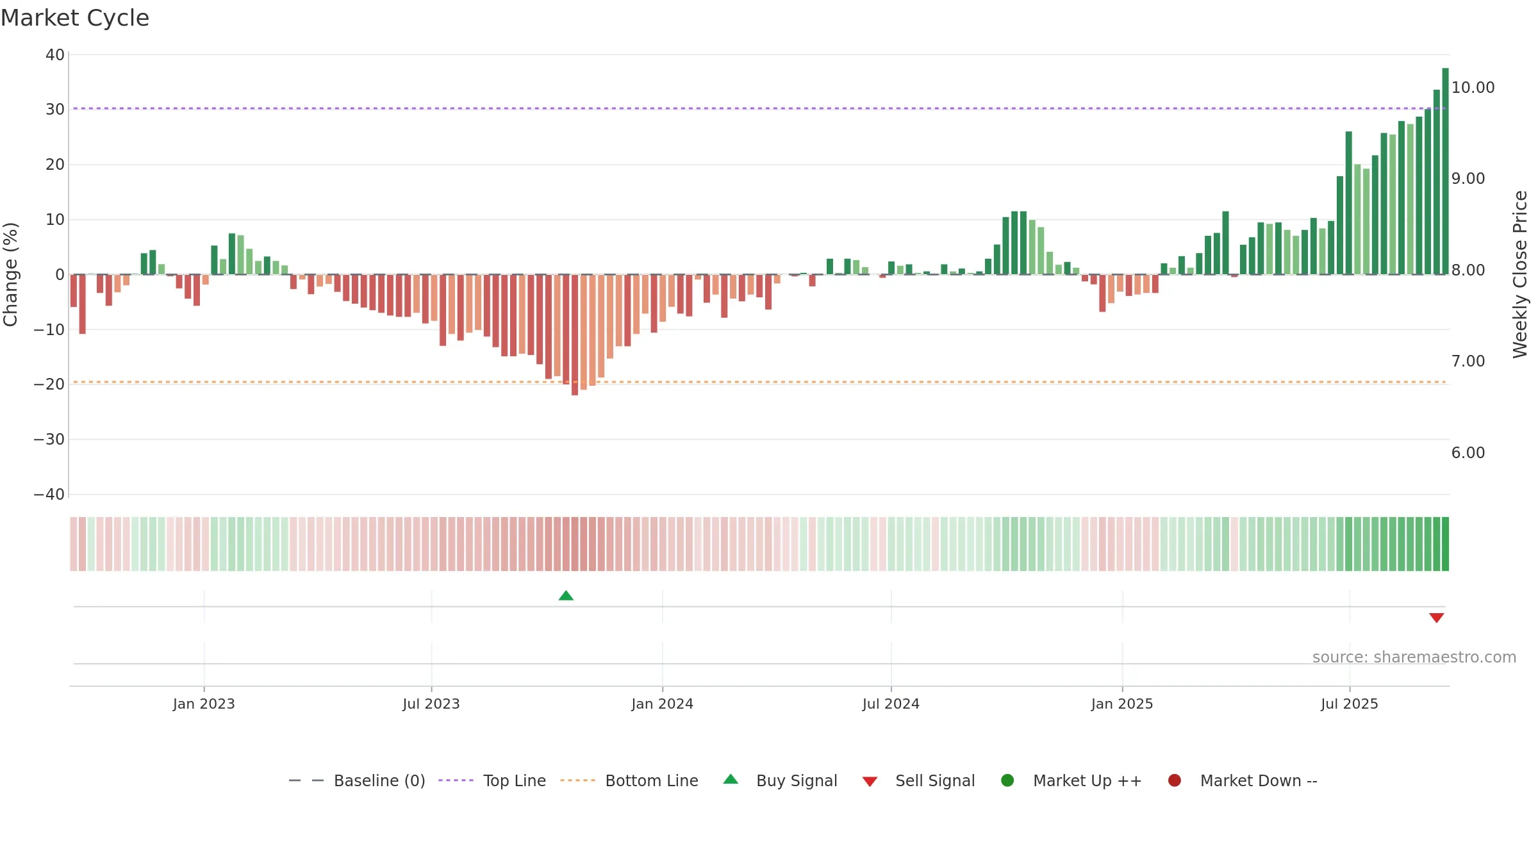Click the 8.00 price axis label
Viewport: 1538px width, 865px height.
[x=1468, y=270]
